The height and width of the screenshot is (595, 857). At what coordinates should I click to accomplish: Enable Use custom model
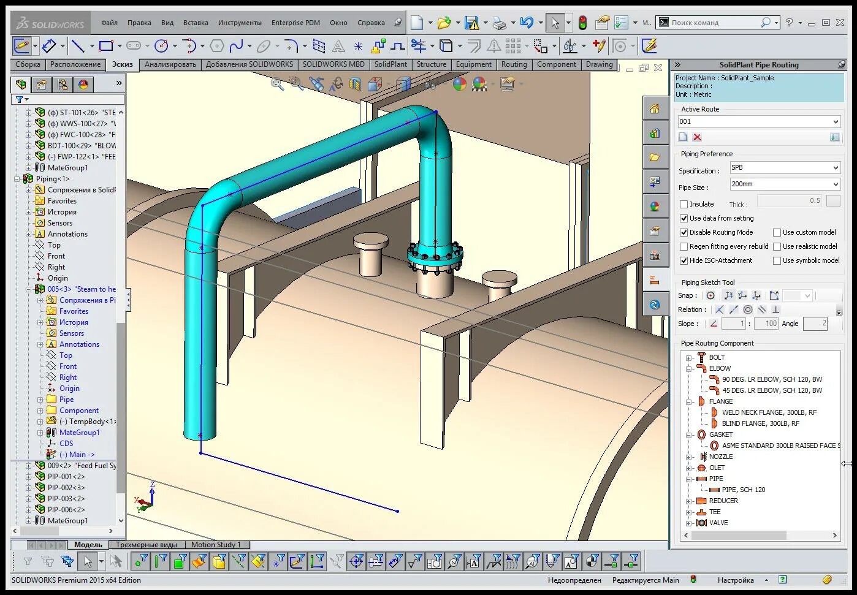tap(777, 232)
